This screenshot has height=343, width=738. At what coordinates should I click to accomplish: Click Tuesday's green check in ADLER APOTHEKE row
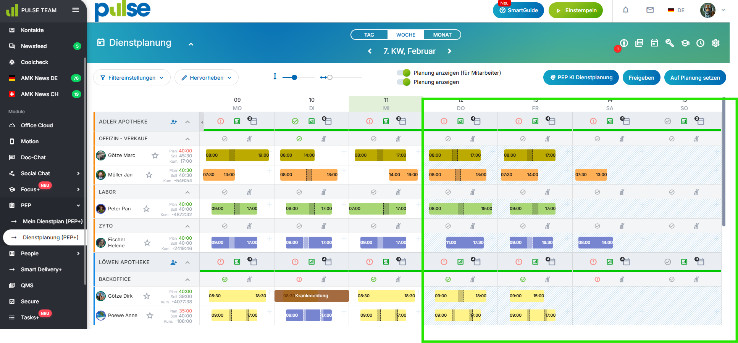click(x=295, y=121)
